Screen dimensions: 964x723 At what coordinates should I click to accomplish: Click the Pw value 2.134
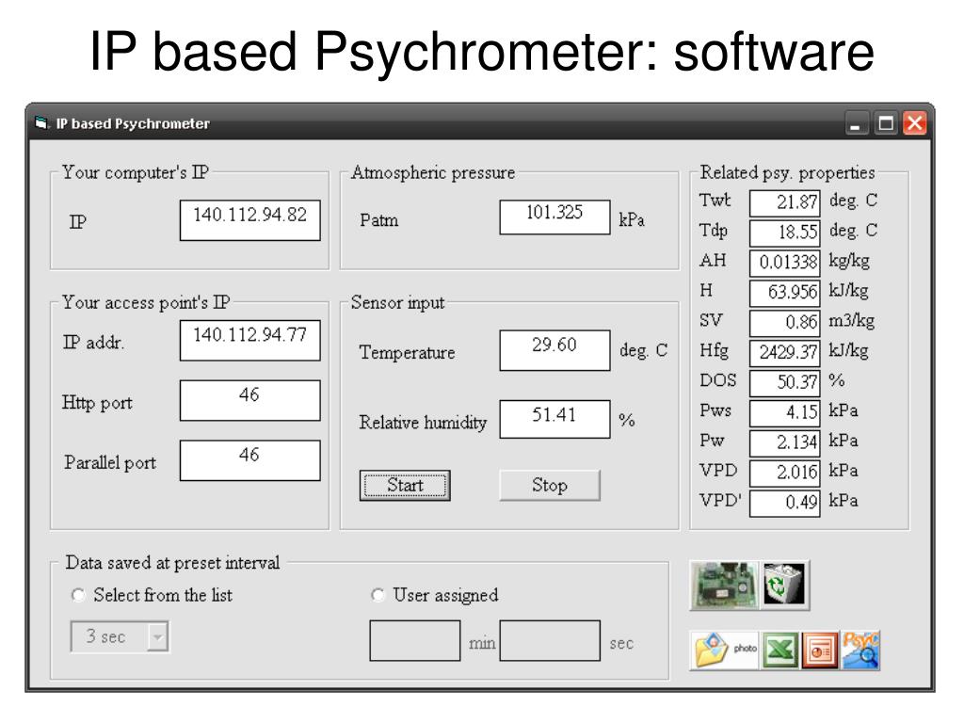[785, 442]
